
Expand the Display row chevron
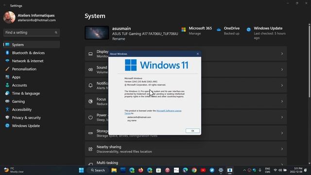[x=282, y=54]
